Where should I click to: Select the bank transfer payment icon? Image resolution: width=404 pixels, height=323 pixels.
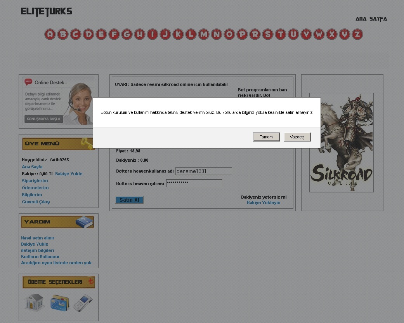(x=34, y=302)
